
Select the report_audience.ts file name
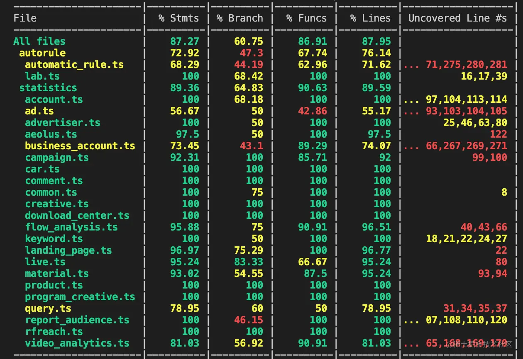tap(77, 320)
